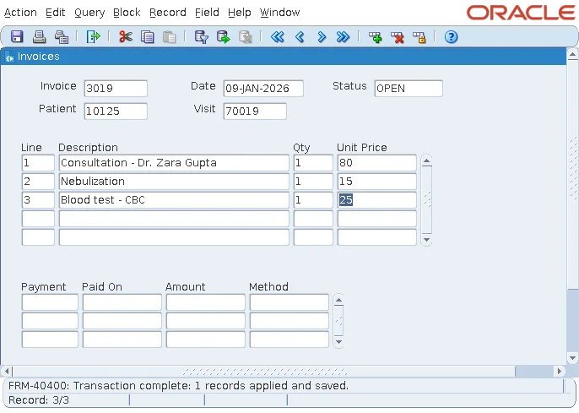Click the payments scrollbar down arrow
The width and height of the screenshot is (579, 413).
coord(338,342)
